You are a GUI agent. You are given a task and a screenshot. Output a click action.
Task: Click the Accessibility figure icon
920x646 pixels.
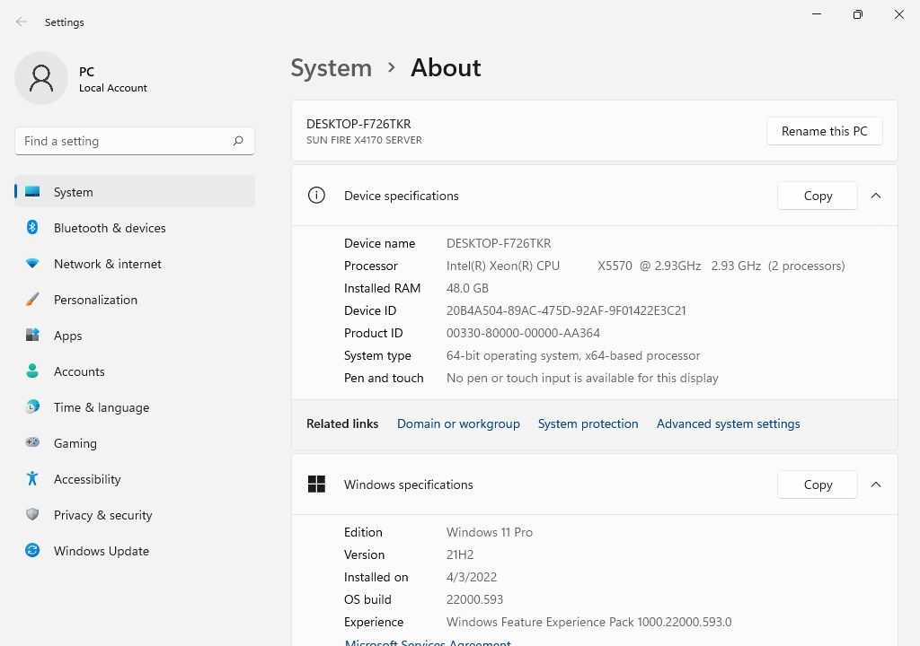pos(32,479)
